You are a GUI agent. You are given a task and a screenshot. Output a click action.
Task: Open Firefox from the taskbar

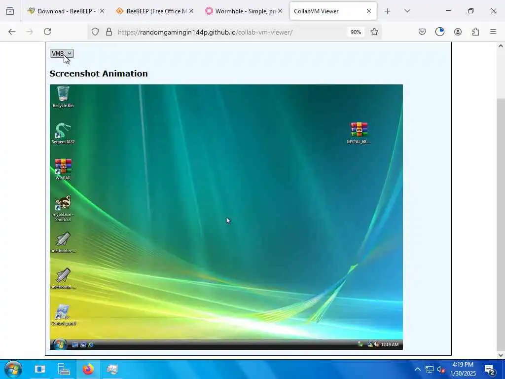coord(88,369)
